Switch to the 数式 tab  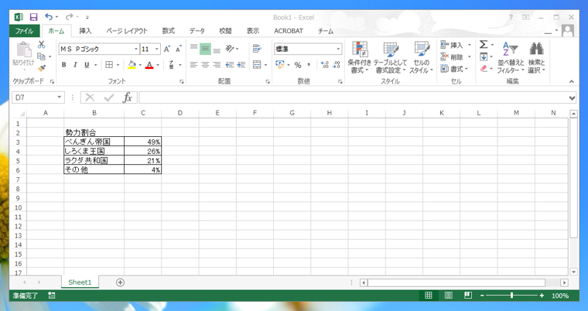(168, 31)
